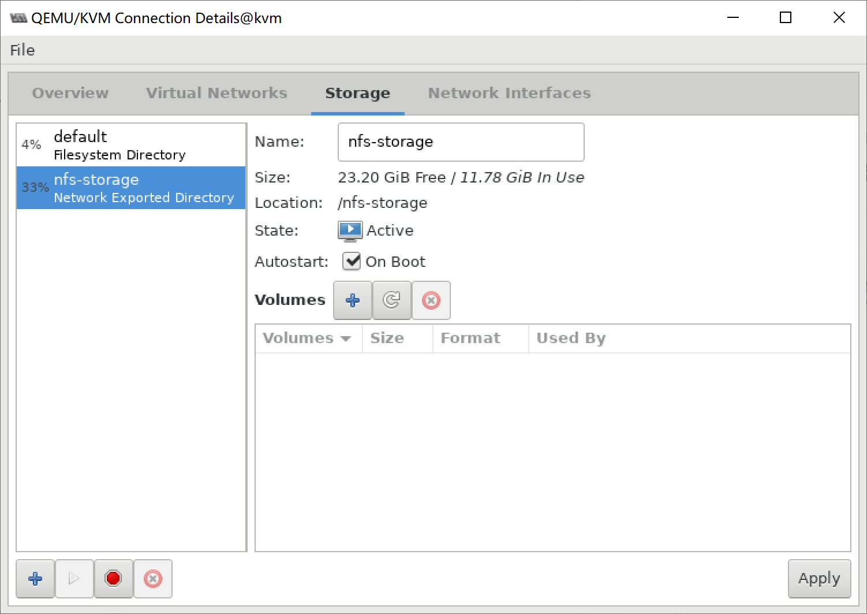Select the Storage tab
This screenshot has width=867, height=614.
pyautogui.click(x=358, y=93)
